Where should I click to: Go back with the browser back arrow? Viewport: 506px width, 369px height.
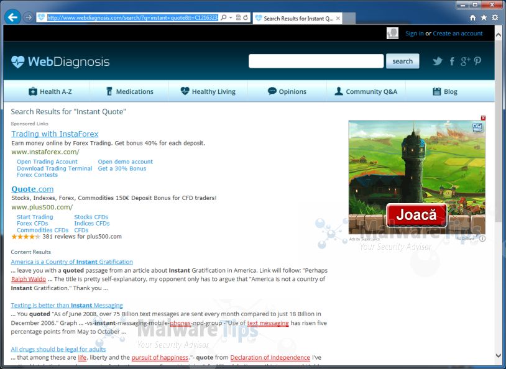12,17
